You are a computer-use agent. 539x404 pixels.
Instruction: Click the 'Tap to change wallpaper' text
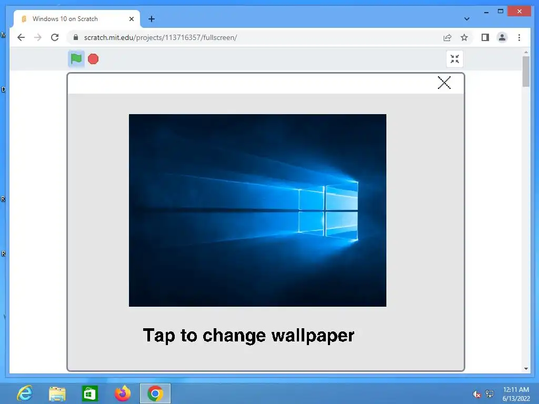point(248,336)
